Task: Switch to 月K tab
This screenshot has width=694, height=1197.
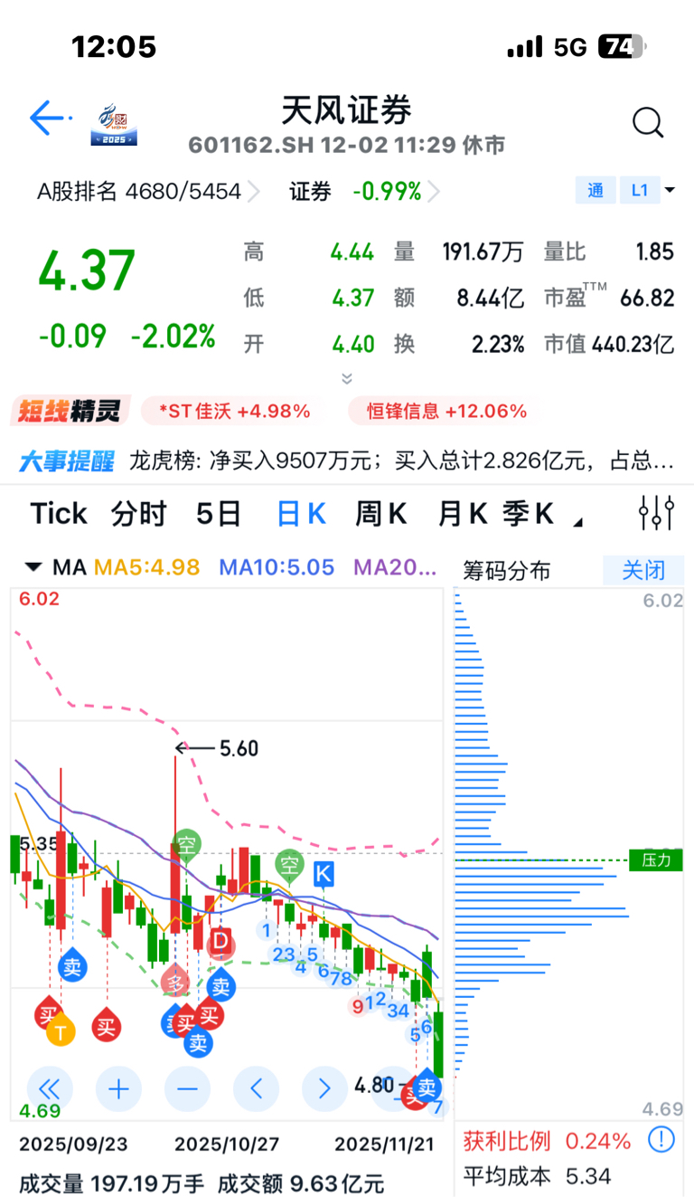Action: (463, 514)
